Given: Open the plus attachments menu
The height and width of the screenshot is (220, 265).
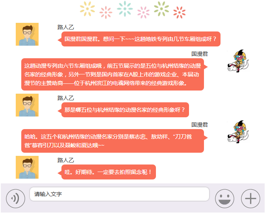Looking at the screenshot, I should [x=250, y=198].
